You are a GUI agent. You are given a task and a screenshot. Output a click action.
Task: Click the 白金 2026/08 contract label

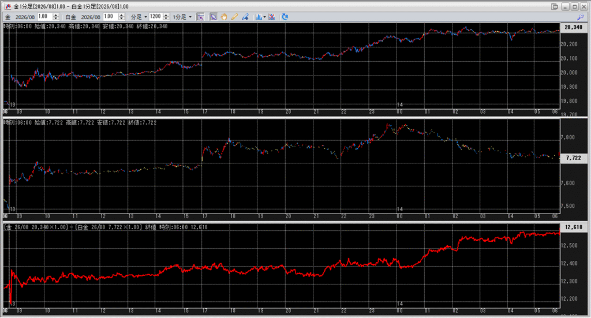pos(91,17)
